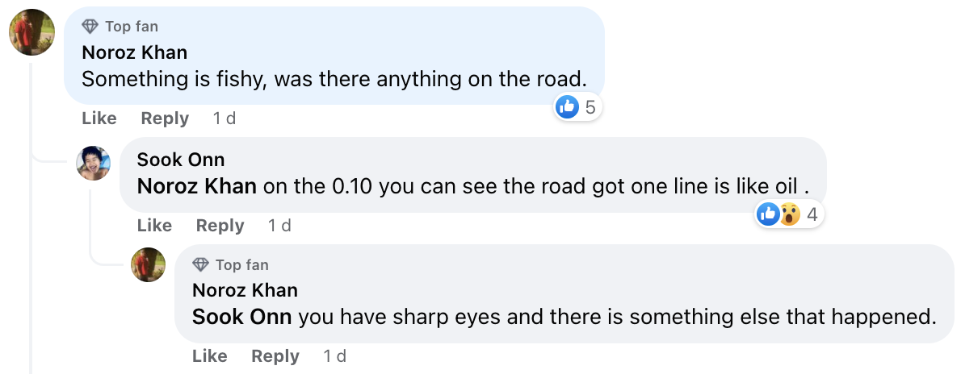Screen dimensions: 961x374
Task: Like Noroz Khan's 'Something is fishy' comment
Action: point(99,118)
